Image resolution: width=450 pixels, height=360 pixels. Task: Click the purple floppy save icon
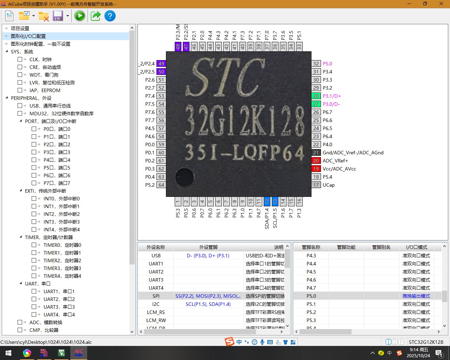click(58, 16)
